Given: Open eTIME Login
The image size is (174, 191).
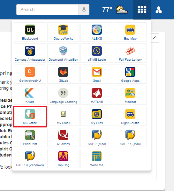Looking at the screenshot, I should click(x=97, y=53).
